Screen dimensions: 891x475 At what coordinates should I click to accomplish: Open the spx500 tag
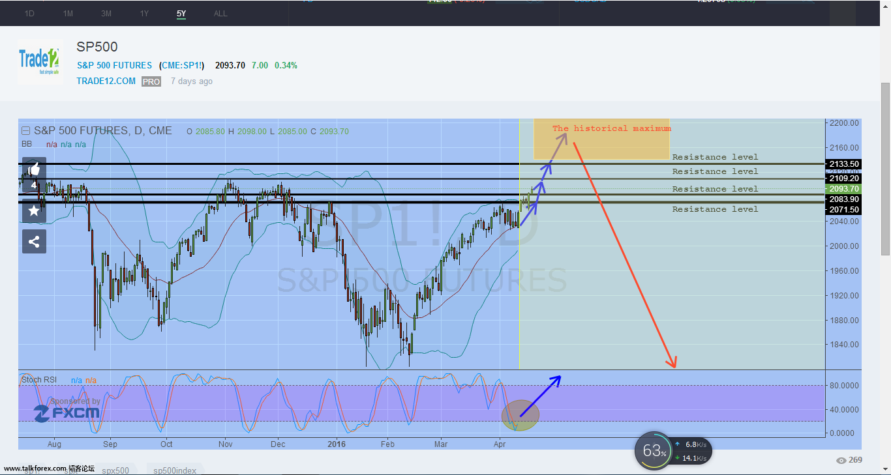(115, 470)
